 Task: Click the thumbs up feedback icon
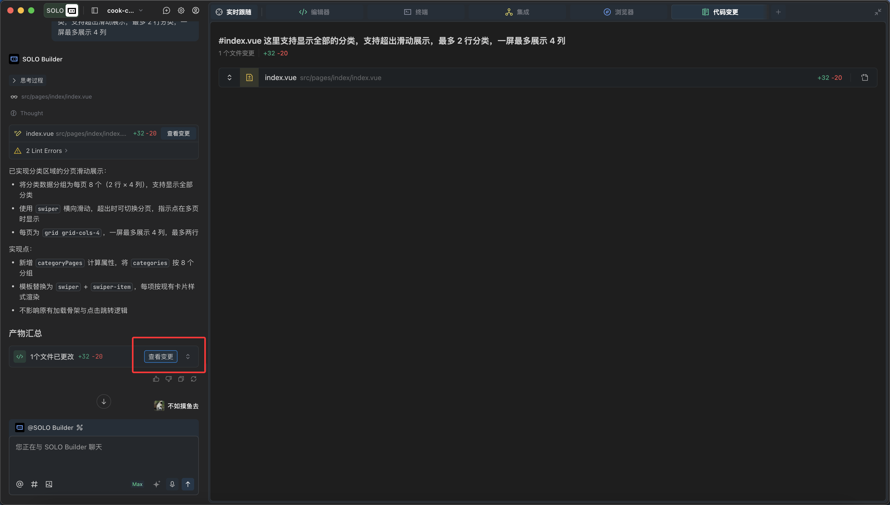tap(156, 379)
